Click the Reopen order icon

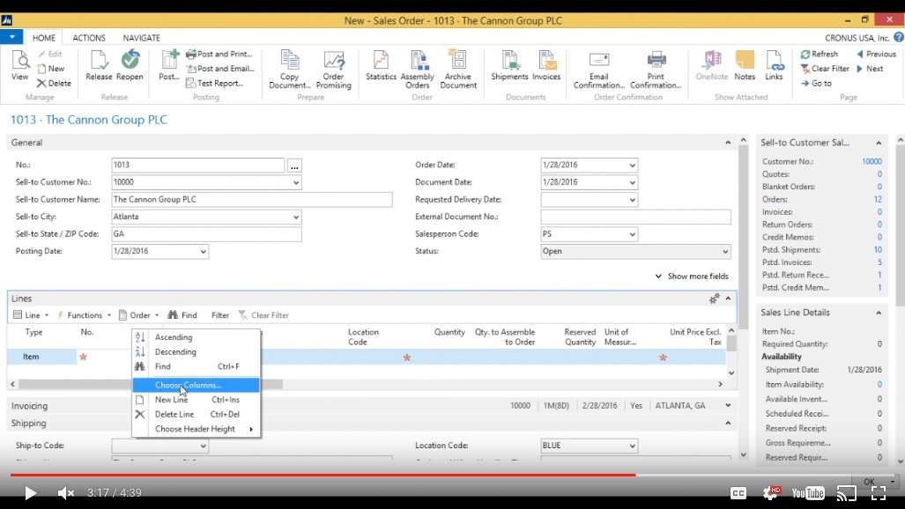coord(130,65)
